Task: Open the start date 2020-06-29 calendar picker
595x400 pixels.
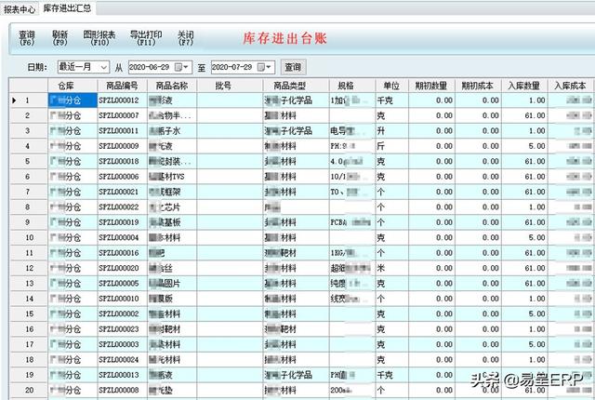Action: tap(186, 67)
